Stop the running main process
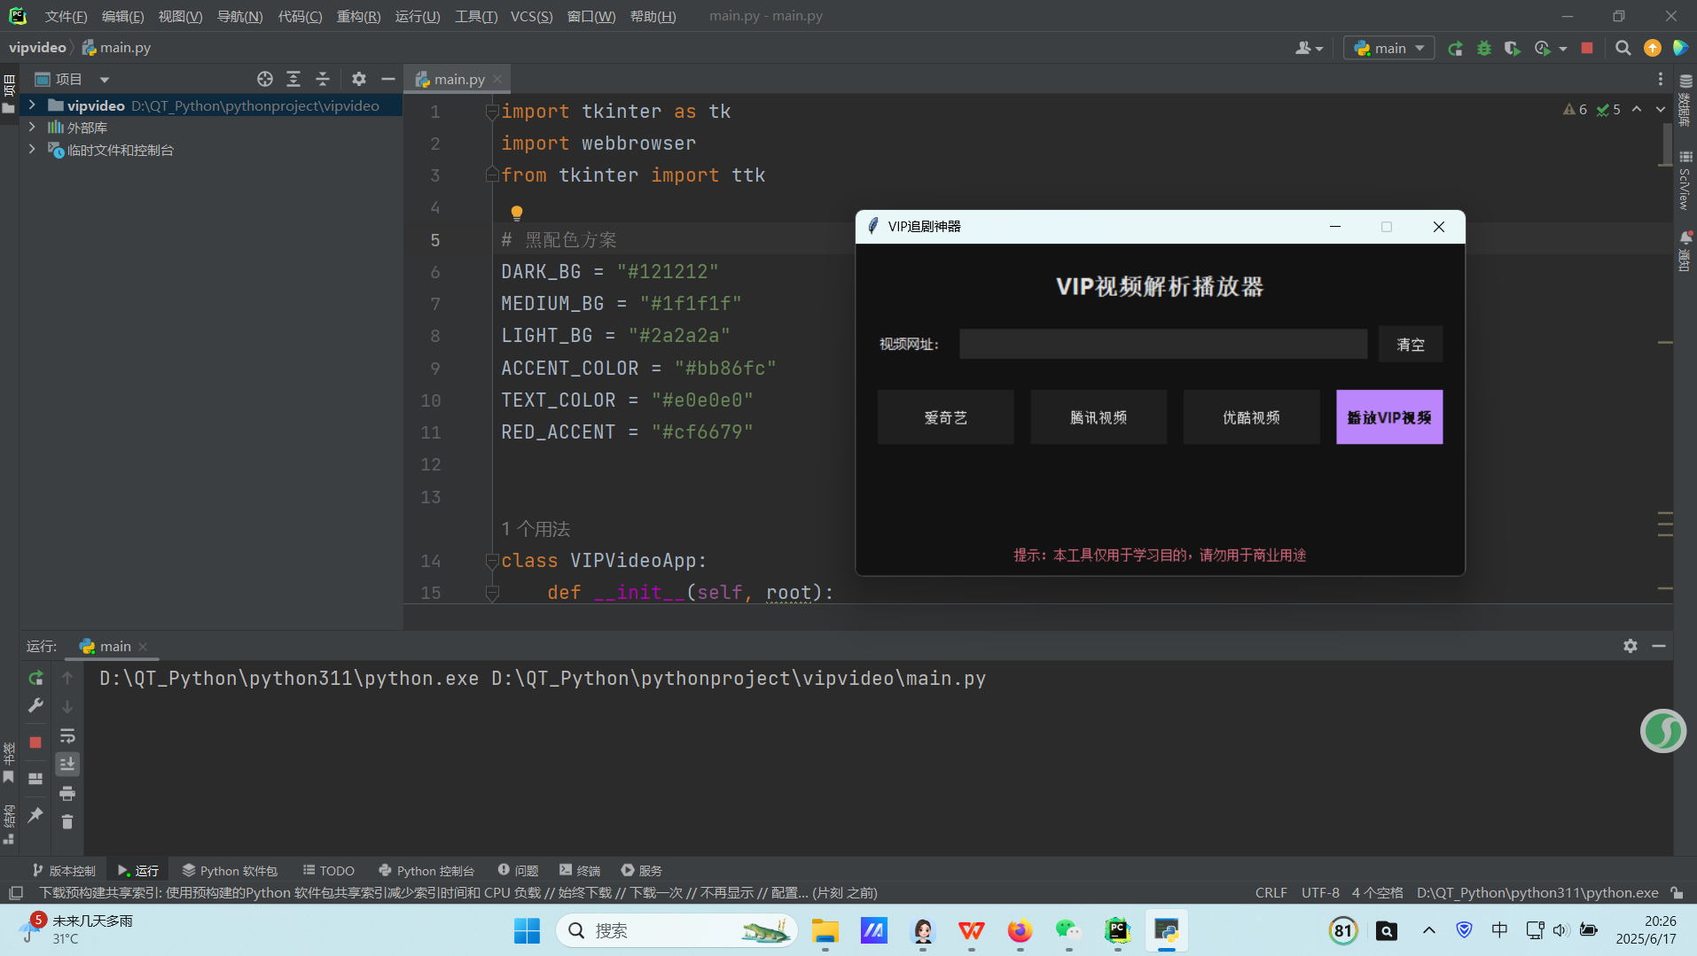 tap(1587, 48)
